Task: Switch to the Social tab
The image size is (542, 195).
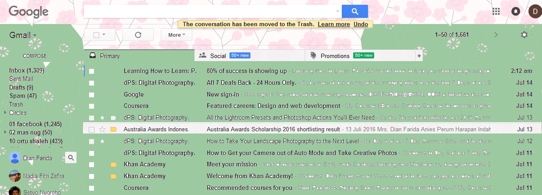Action: tap(250, 55)
